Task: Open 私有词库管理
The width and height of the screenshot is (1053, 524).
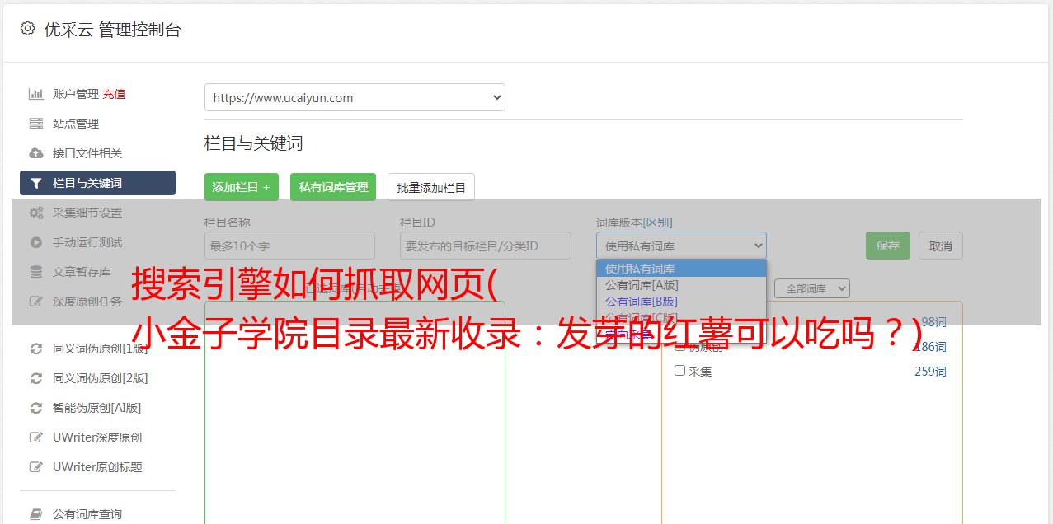Action: click(x=333, y=187)
